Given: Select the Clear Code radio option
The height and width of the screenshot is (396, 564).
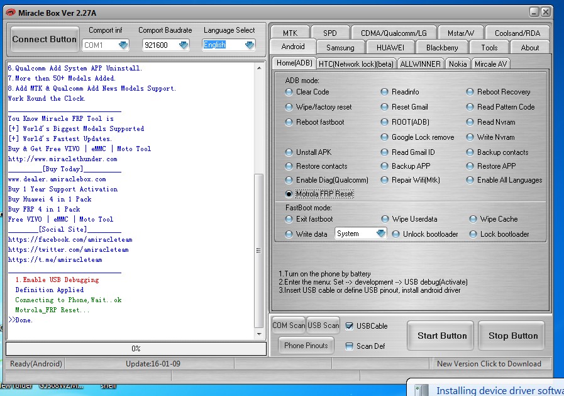Looking at the screenshot, I should click(289, 92).
